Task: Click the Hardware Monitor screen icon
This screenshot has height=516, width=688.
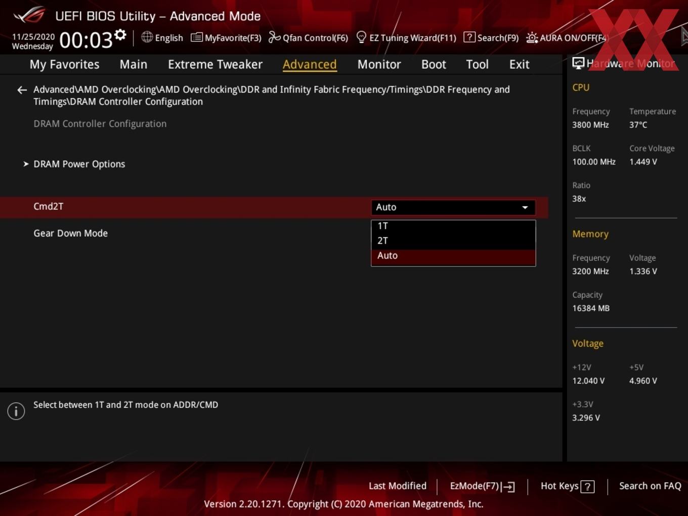Action: (578, 63)
